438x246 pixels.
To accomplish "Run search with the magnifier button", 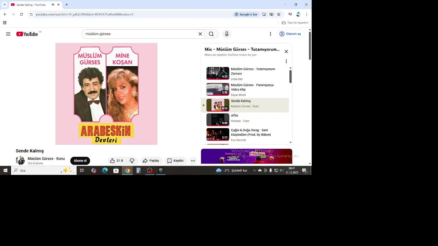I will (x=211, y=34).
